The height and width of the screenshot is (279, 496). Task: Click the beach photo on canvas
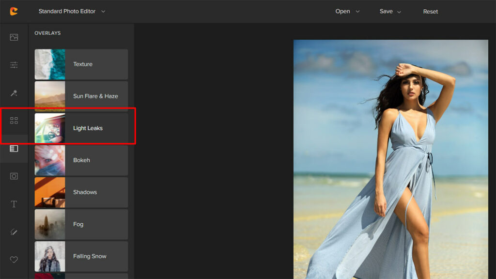pos(391,159)
